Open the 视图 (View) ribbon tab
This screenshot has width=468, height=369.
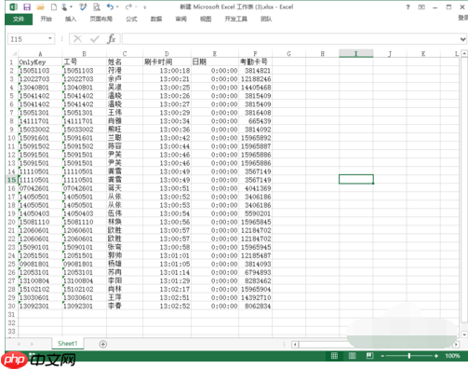click(x=206, y=19)
